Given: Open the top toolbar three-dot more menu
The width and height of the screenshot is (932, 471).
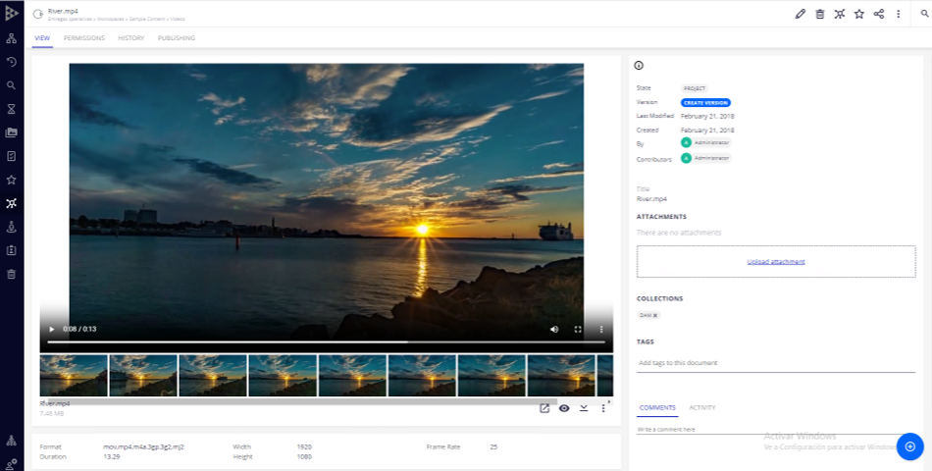Looking at the screenshot, I should (898, 14).
